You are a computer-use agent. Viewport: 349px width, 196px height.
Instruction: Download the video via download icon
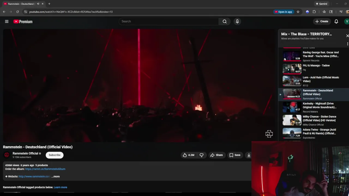[249, 155]
